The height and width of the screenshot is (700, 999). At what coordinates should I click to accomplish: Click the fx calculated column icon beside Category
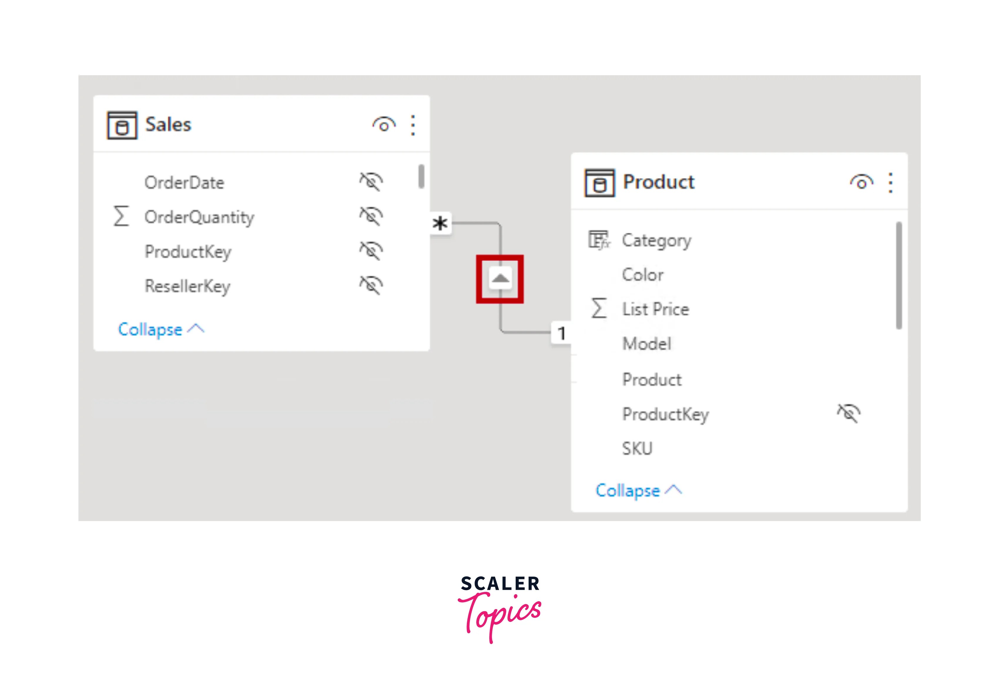coord(599,240)
